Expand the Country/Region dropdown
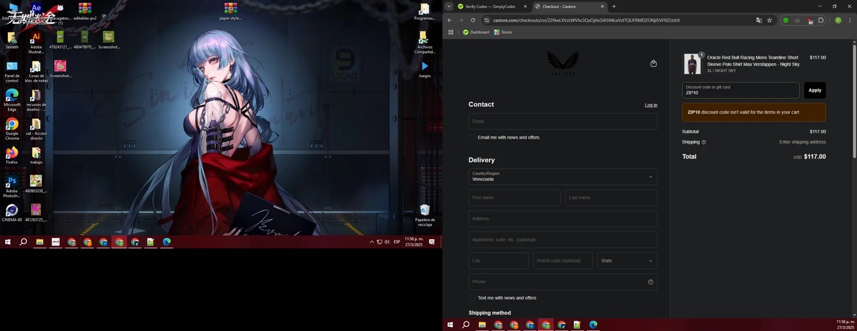The height and width of the screenshot is (331, 857). pyautogui.click(x=562, y=177)
